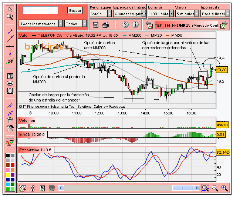Click the 0,01 MACD value label
This screenshot has width=233, height=197.
coord(221,134)
